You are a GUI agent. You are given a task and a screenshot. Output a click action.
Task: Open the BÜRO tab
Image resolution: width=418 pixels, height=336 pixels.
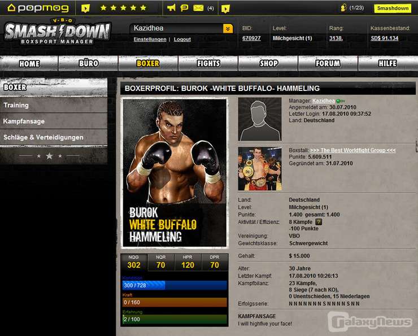pos(89,63)
